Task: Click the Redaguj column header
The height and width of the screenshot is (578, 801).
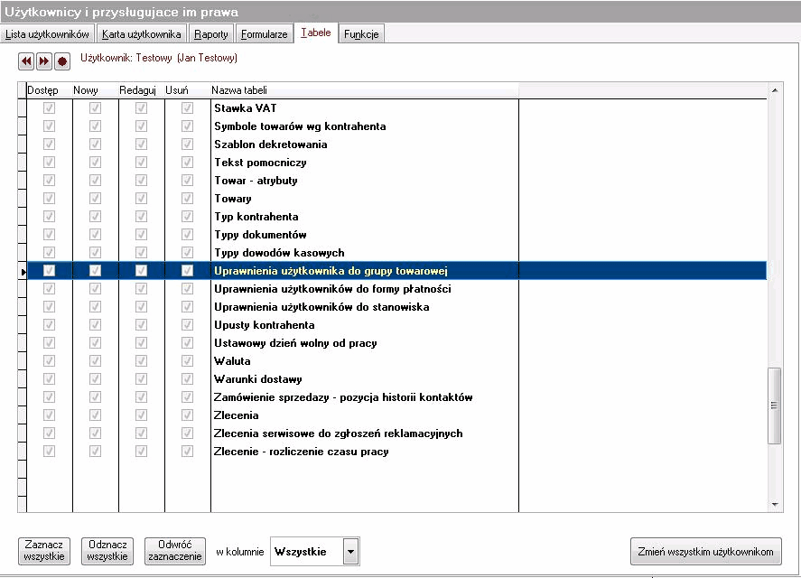Action: click(x=141, y=90)
